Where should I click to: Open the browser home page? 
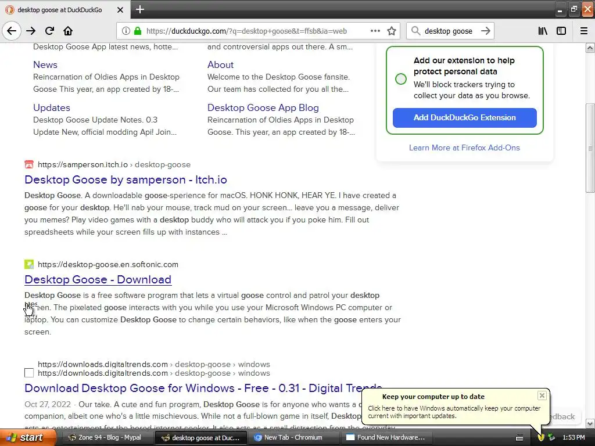68,31
